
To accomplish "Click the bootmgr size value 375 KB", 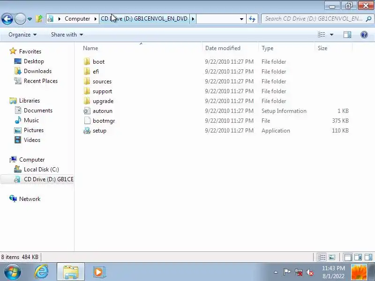I will 340,121.
